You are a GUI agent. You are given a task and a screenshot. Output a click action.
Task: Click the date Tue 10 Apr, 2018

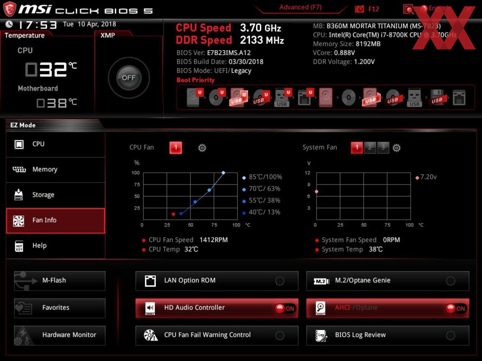(90, 24)
